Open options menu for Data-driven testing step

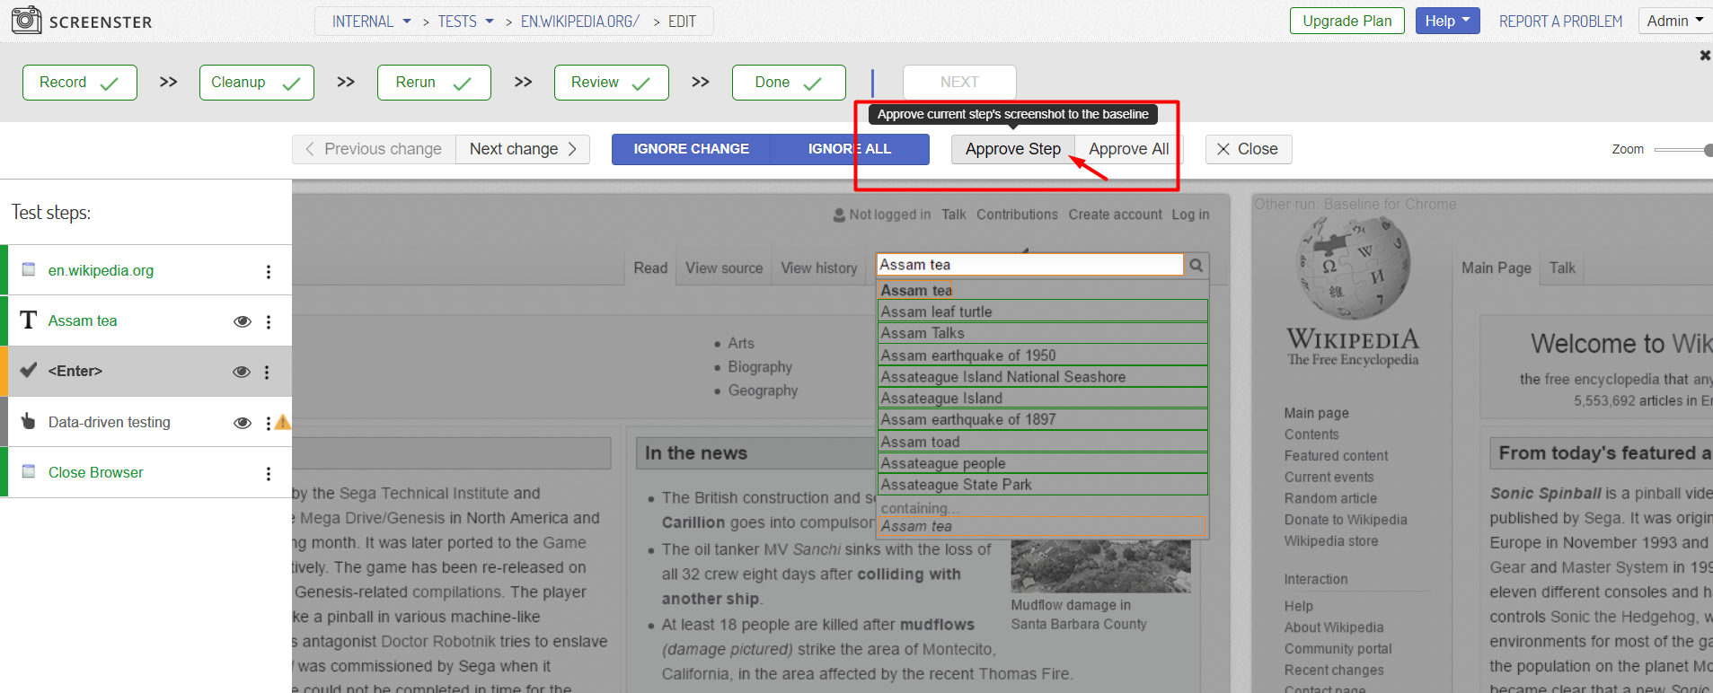pyautogui.click(x=268, y=423)
